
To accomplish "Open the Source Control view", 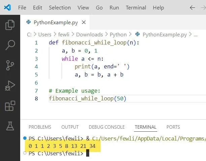I will (x=10, y=65).
